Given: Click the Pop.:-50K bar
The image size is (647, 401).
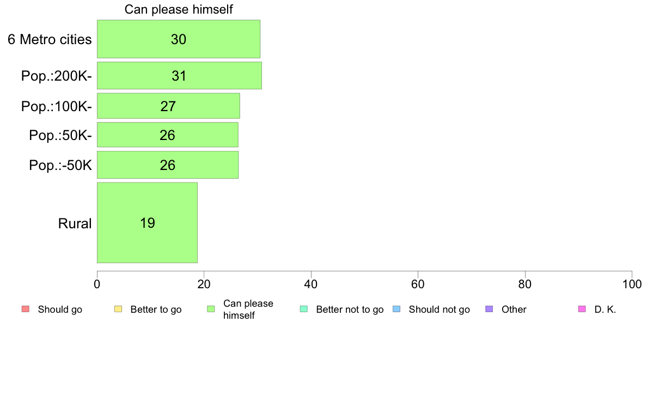Looking at the screenshot, I should (168, 165).
